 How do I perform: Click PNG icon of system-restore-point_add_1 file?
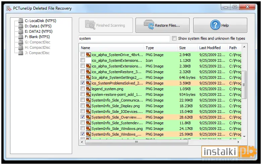pos(88,95)
